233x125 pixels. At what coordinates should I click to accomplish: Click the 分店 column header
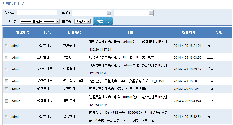pos(219,32)
